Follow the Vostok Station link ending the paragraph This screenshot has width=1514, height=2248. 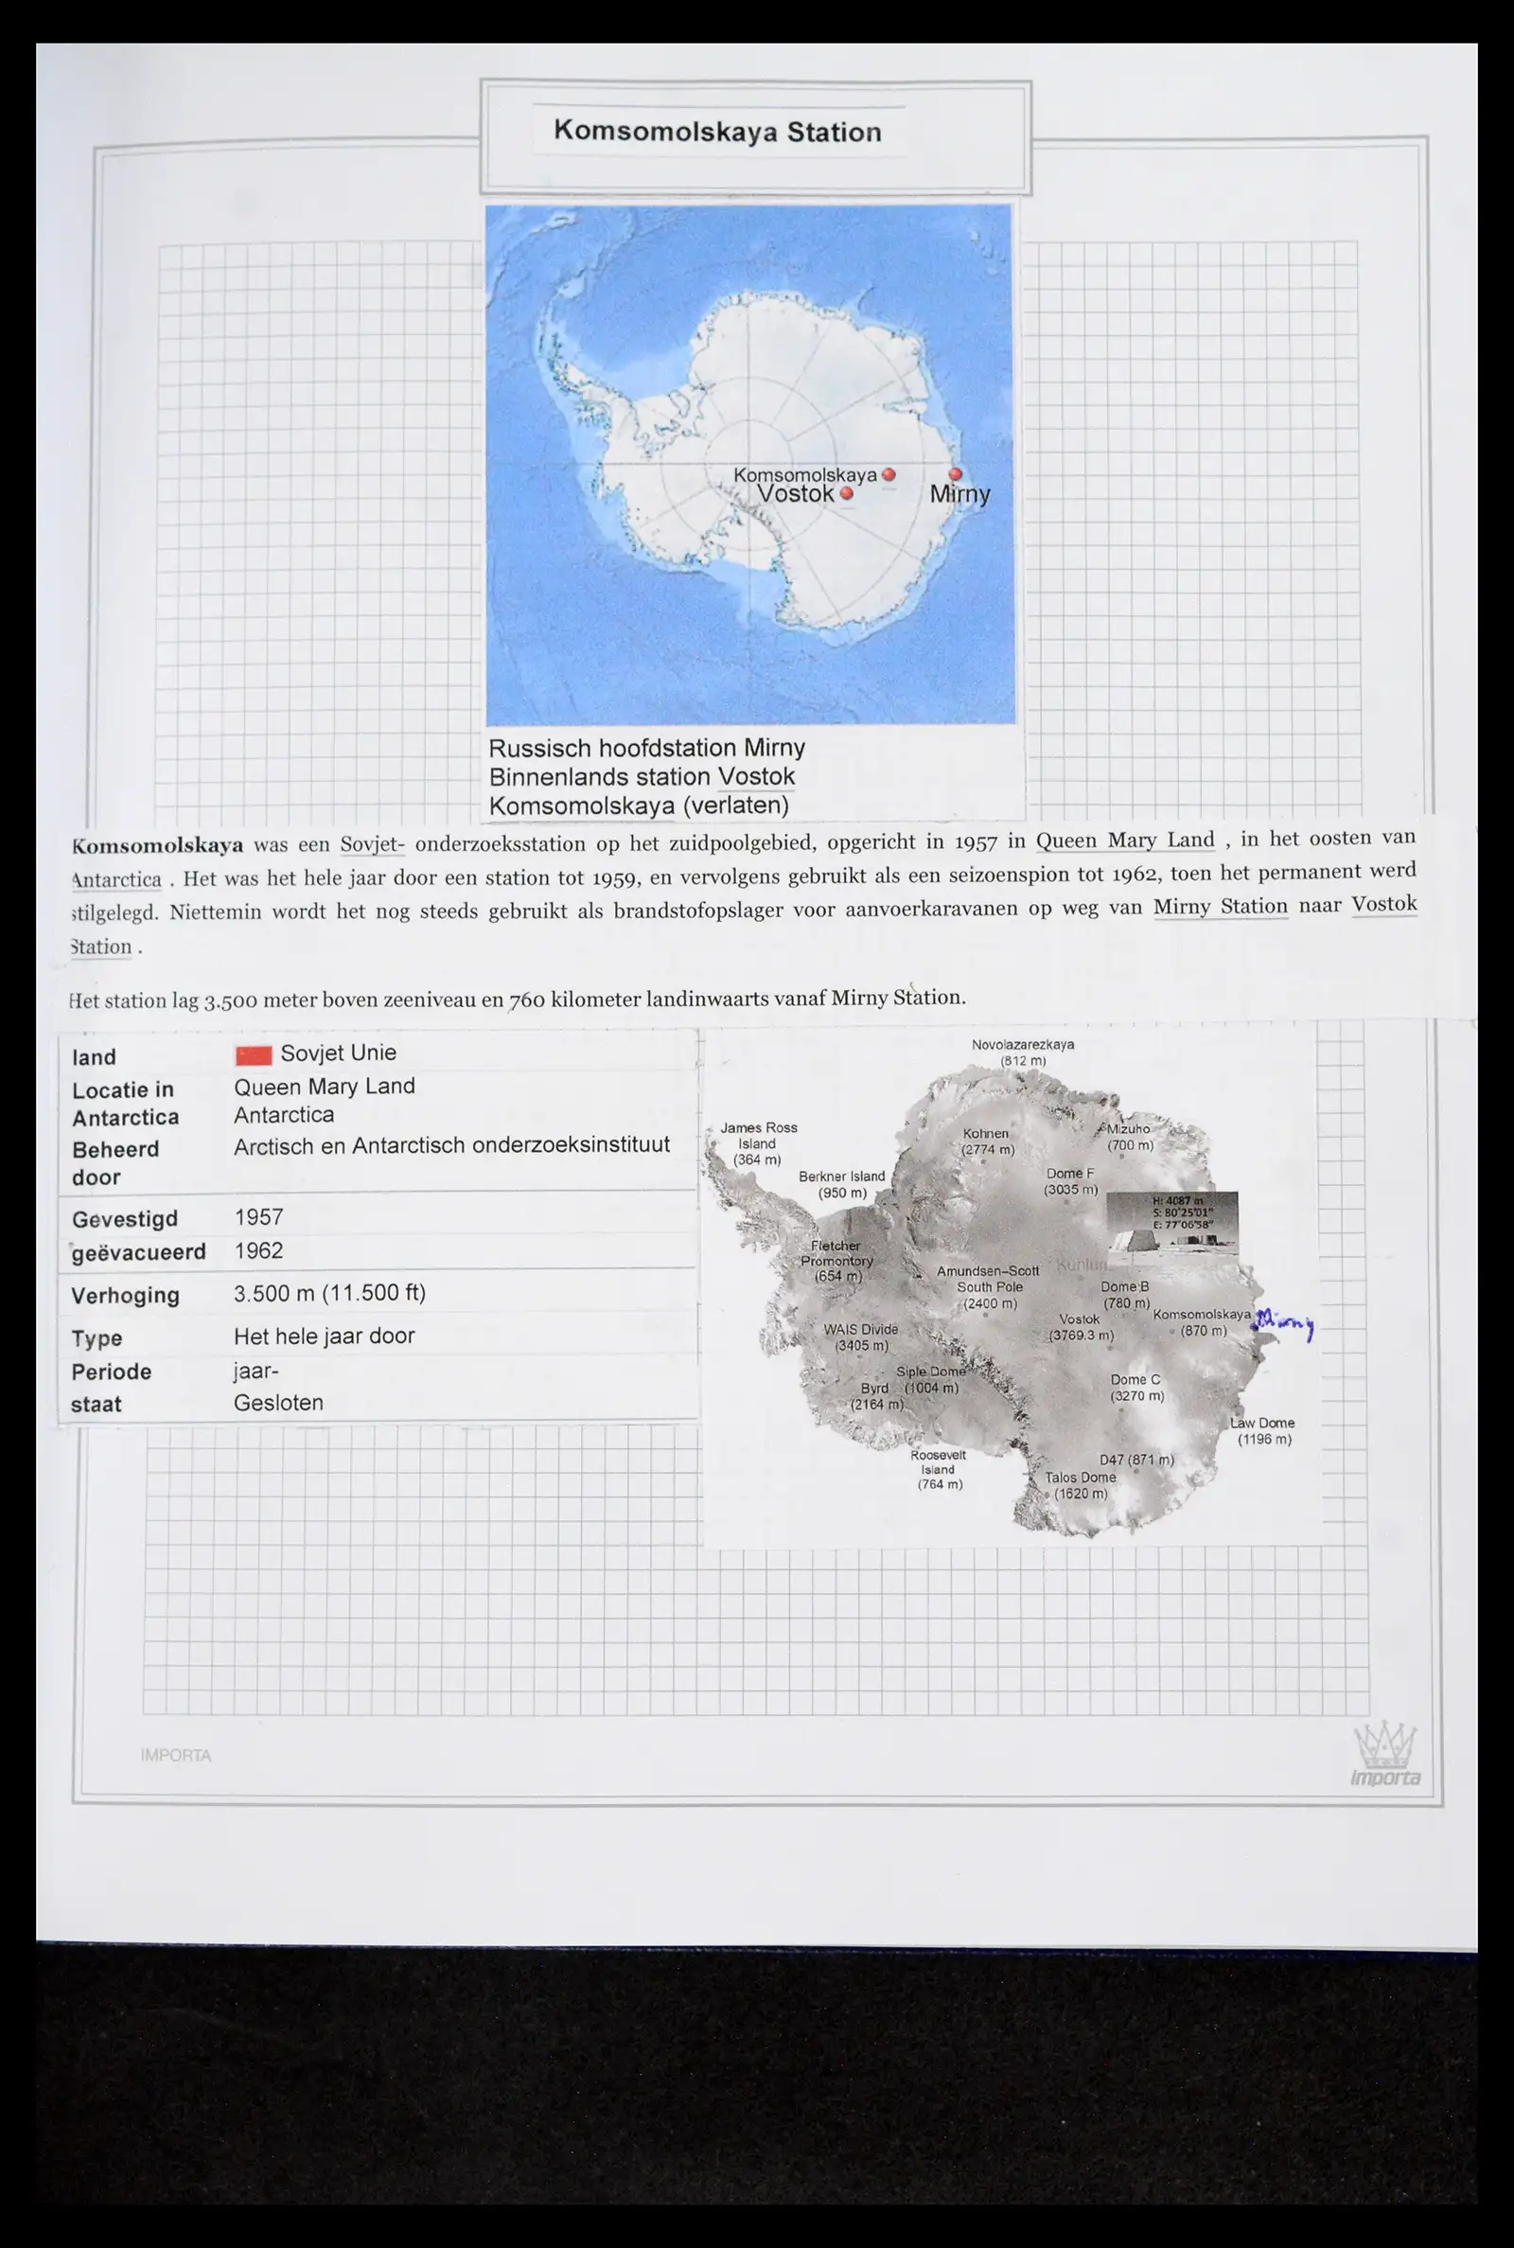coord(1382,905)
